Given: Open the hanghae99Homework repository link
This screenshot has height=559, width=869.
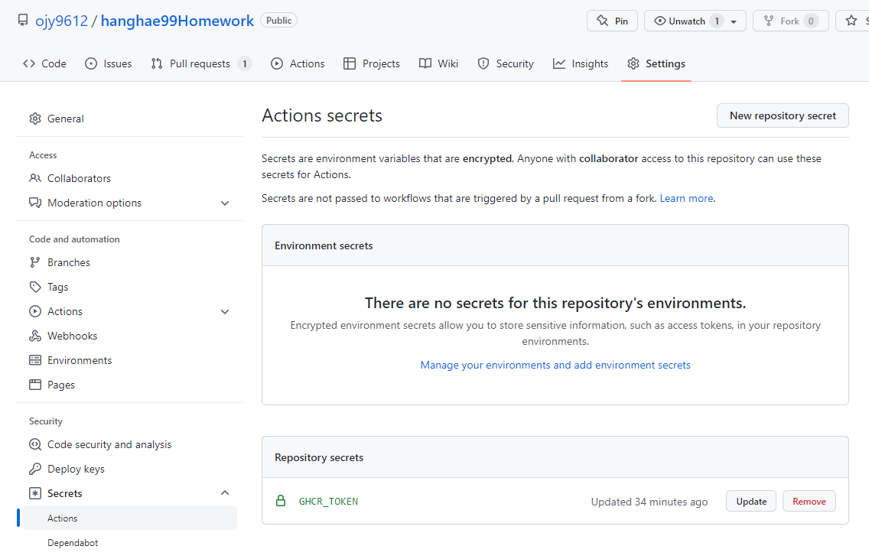Looking at the screenshot, I should (x=177, y=21).
